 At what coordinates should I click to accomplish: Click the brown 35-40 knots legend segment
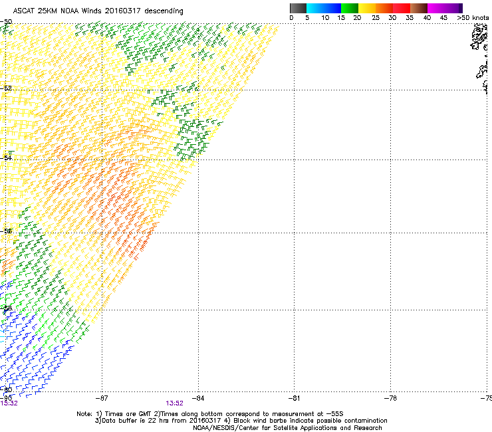click(x=419, y=8)
